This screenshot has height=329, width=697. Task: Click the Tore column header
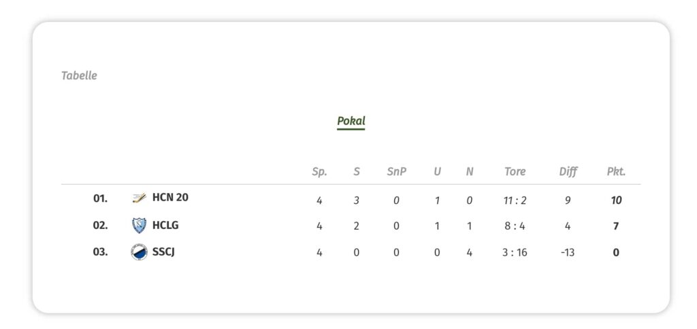tap(515, 171)
